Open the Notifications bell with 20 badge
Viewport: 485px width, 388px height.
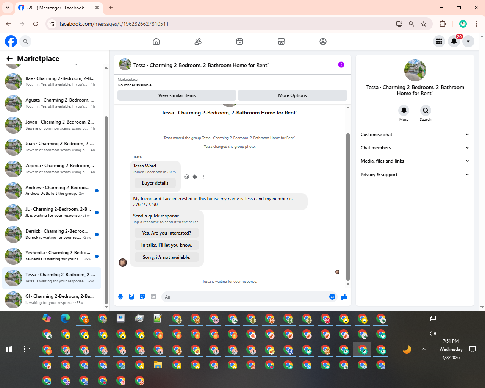(454, 41)
